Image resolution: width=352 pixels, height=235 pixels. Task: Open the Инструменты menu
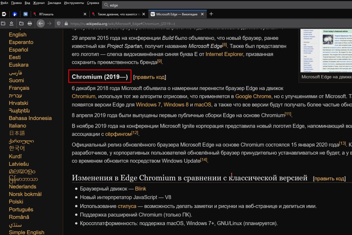coord(74,3)
